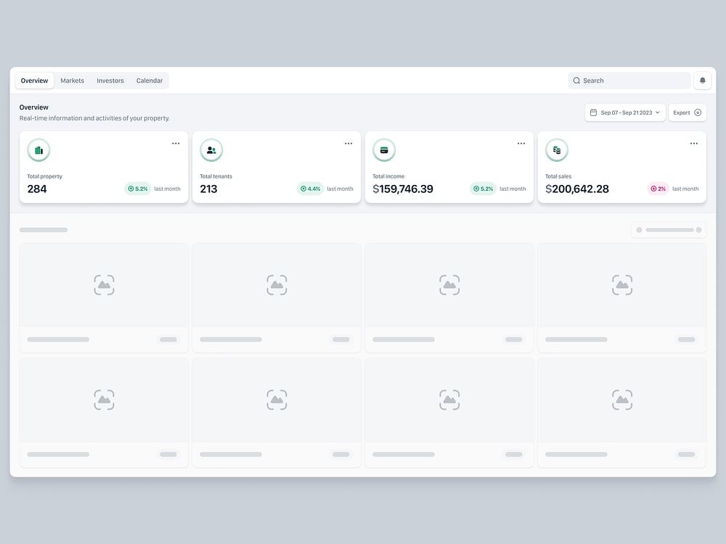Click the 5.2% badge on Total income
Screen dimensions: 726x544
point(483,189)
